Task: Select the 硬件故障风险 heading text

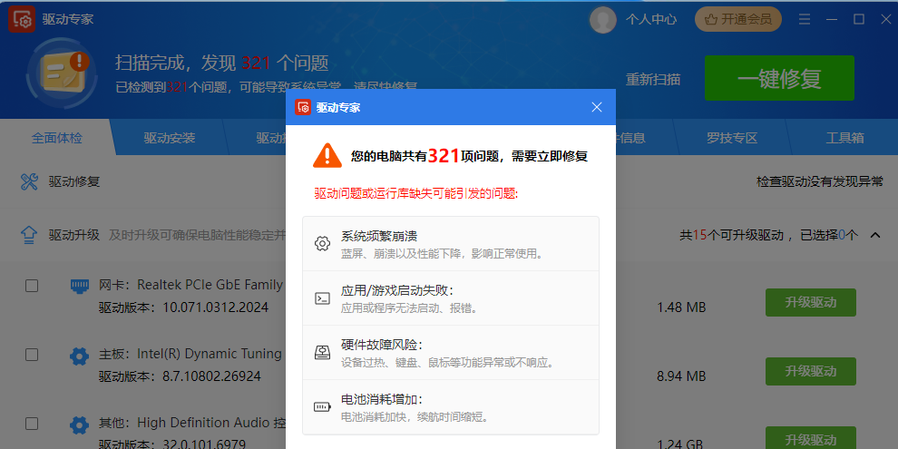Action: (382, 345)
